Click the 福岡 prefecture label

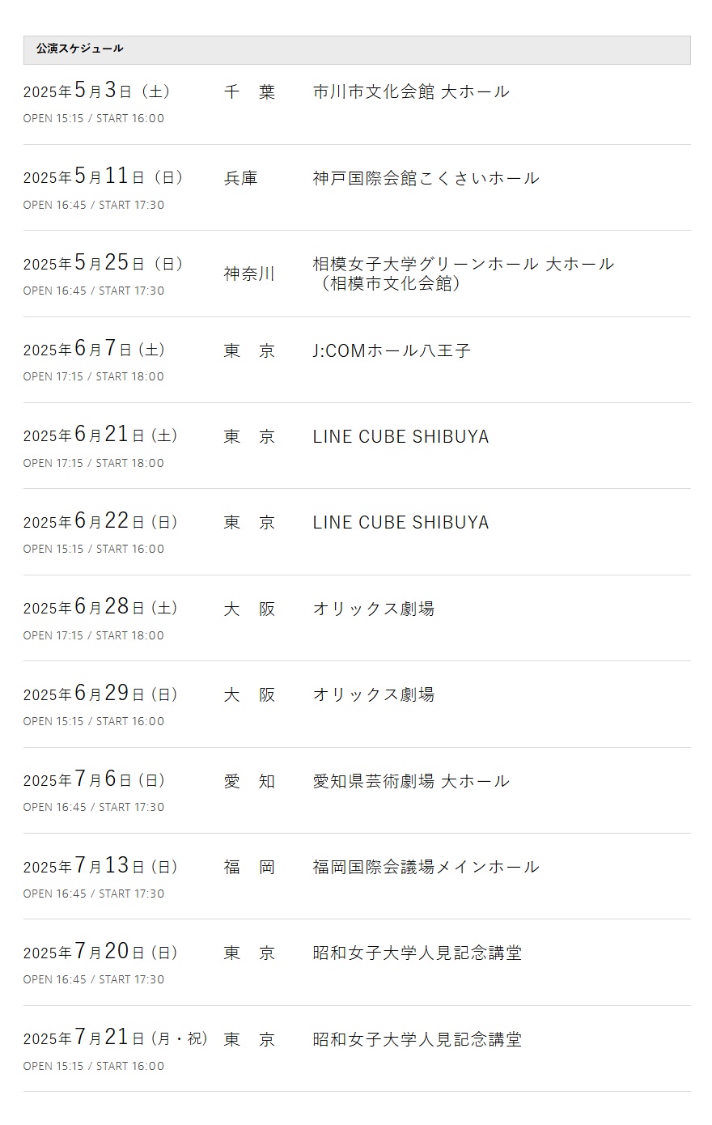(x=249, y=868)
